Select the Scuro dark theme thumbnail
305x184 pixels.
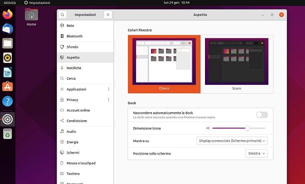coord(236,64)
